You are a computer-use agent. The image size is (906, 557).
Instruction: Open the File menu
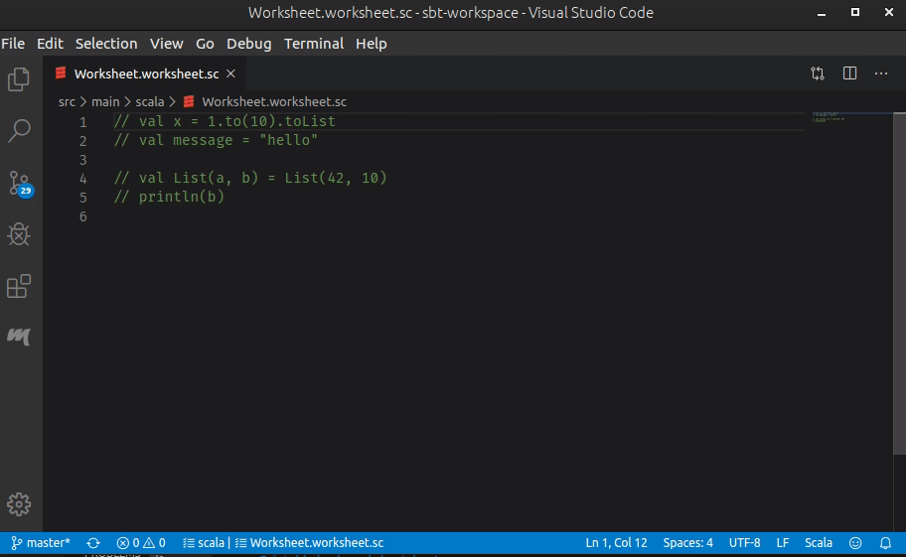[x=13, y=44]
